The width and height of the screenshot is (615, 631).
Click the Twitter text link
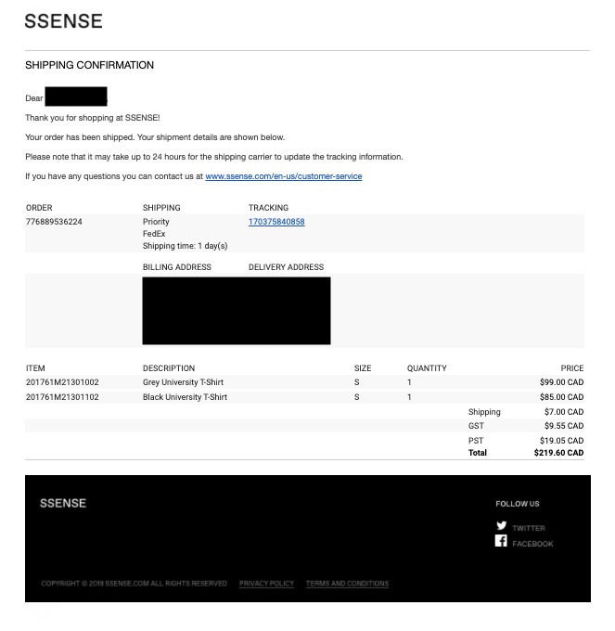point(529,528)
